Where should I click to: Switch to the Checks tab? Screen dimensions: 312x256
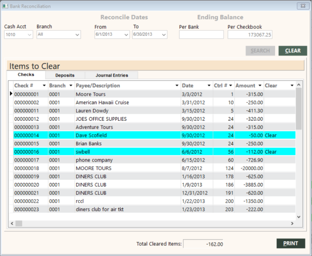pos(26,75)
